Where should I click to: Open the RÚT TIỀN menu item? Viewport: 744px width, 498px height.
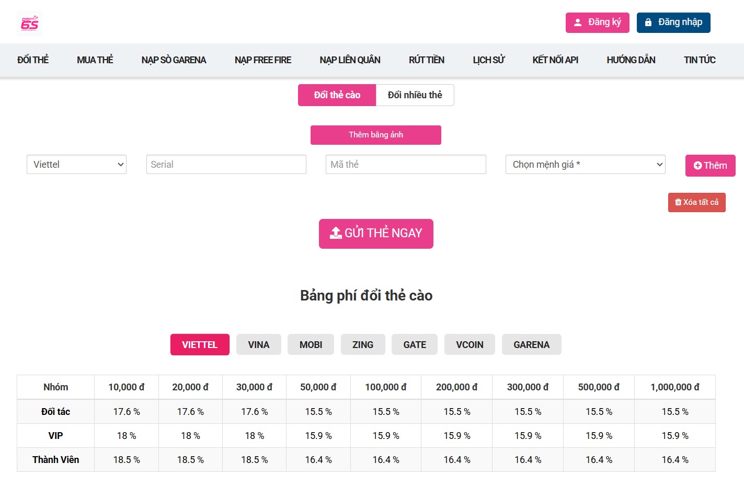point(426,60)
